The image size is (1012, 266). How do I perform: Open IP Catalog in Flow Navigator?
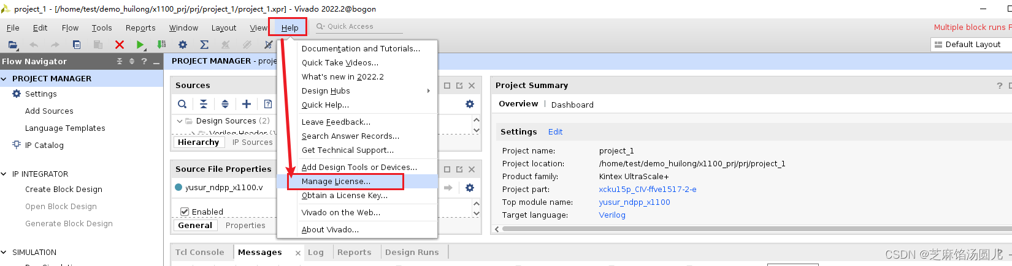[x=44, y=145]
